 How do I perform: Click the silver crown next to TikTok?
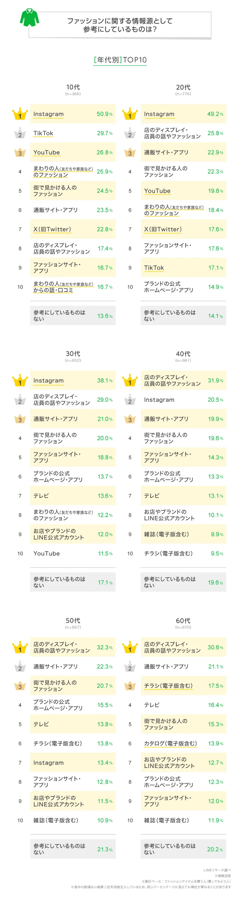click(x=20, y=133)
